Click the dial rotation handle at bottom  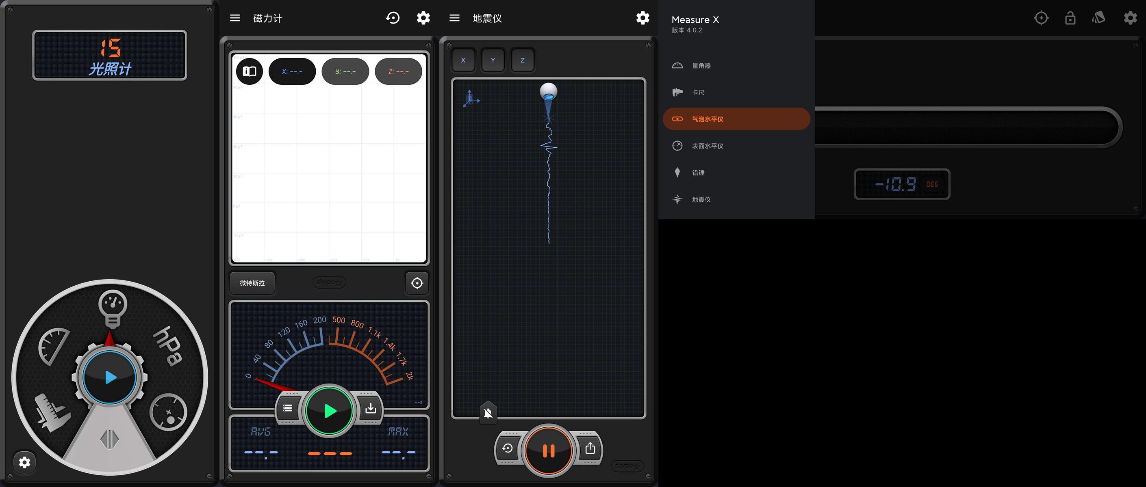tap(109, 440)
